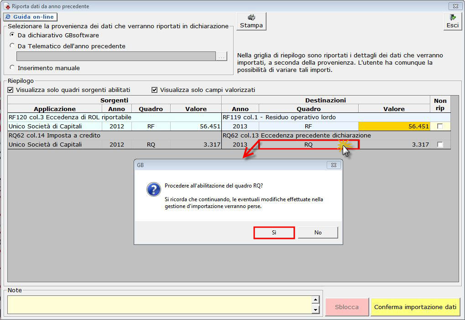Select Da Telematico dell'anno precedente option
Screen dimensions: 465x320
pos(12,46)
